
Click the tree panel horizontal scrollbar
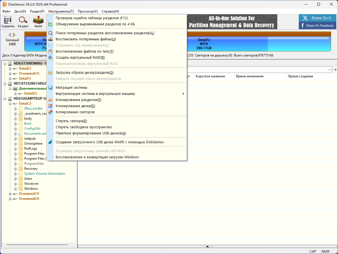(37, 245)
